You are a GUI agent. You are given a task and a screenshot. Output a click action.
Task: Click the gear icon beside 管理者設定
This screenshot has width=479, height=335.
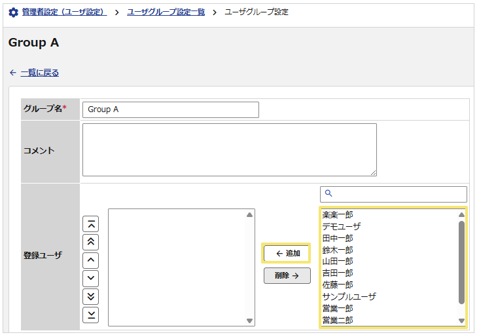(13, 12)
